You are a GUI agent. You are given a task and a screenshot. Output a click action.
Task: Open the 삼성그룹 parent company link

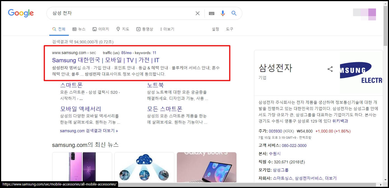[281, 170]
